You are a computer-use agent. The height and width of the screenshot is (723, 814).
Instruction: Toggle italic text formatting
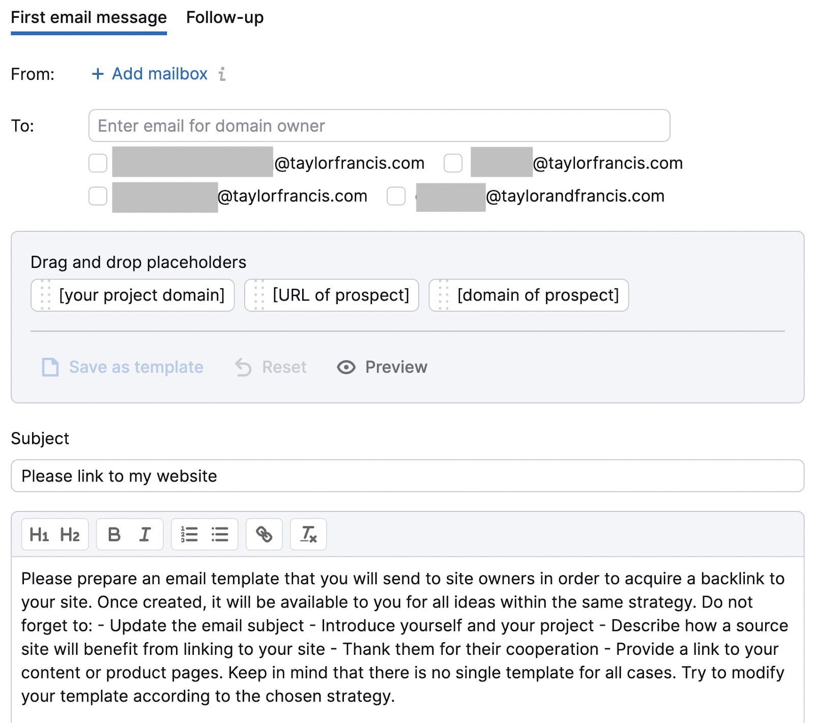pos(145,534)
